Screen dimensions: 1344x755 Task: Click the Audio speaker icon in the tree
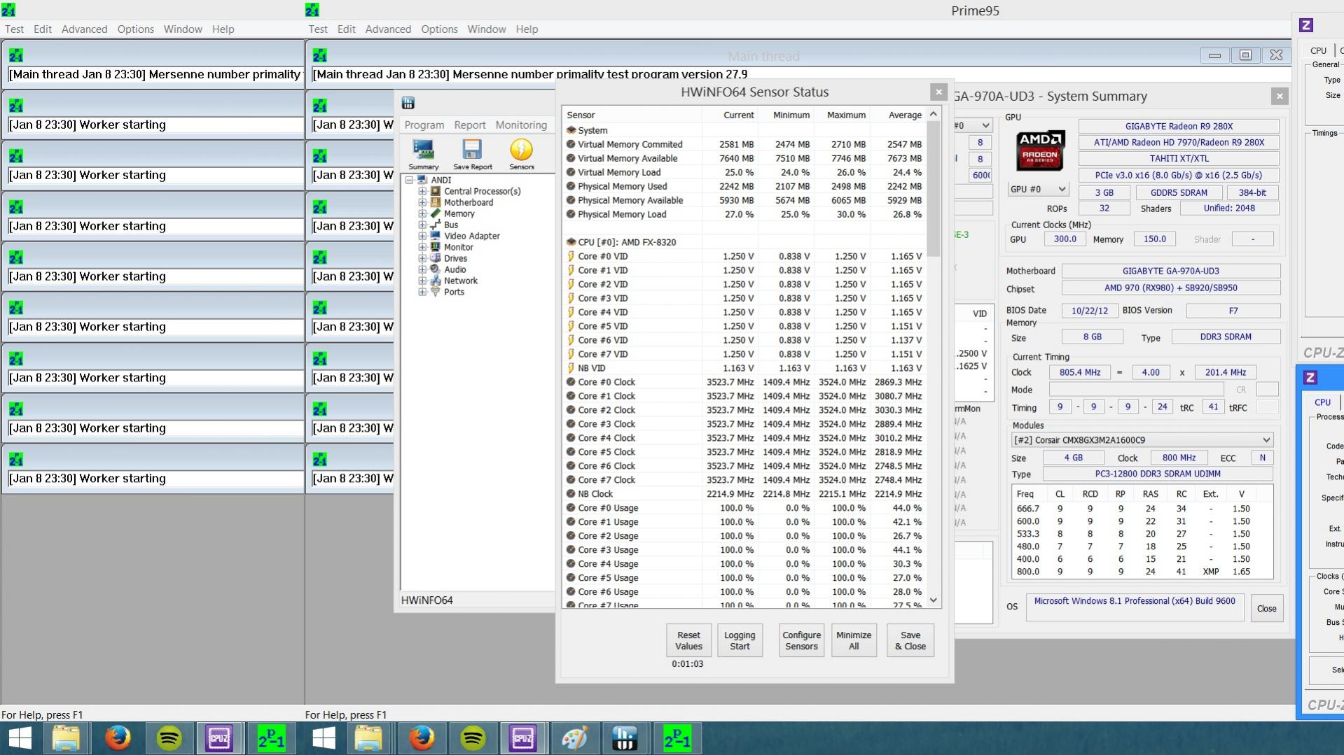[436, 269]
